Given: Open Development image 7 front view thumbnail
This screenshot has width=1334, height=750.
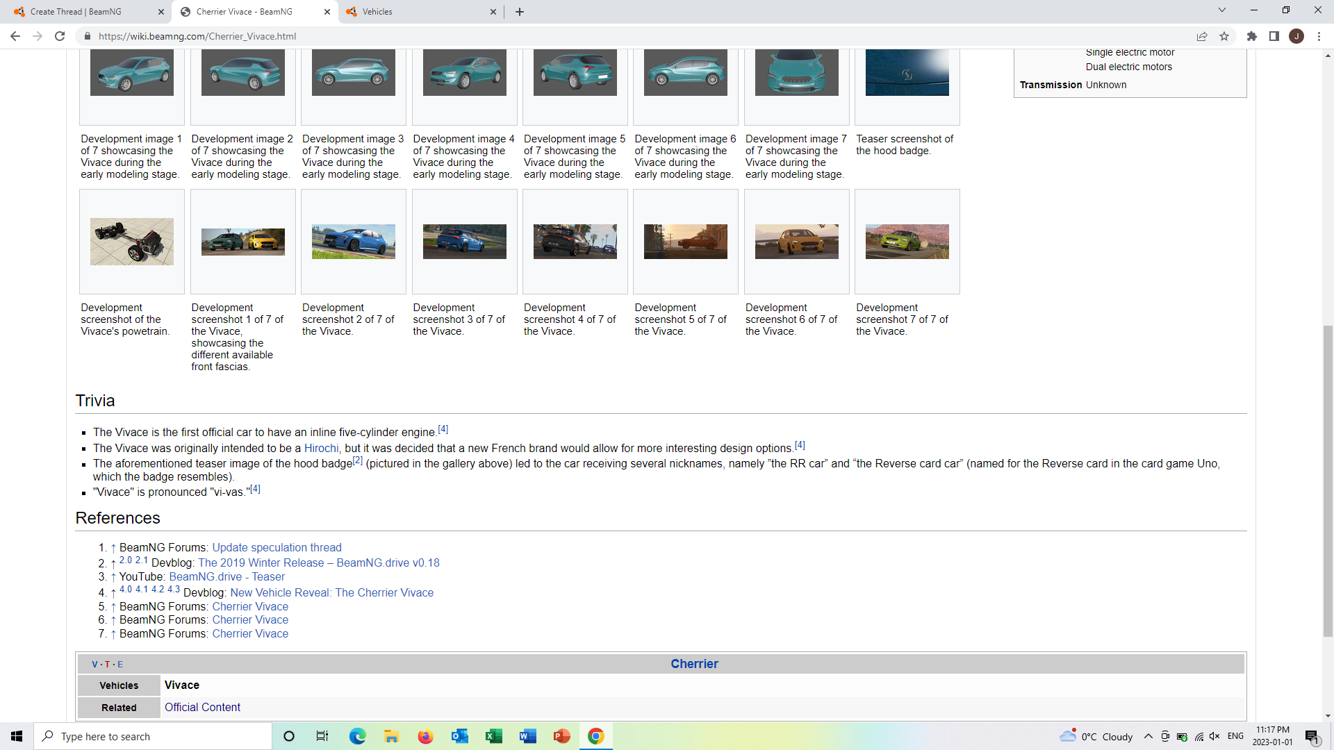Looking at the screenshot, I should pyautogui.click(x=797, y=72).
